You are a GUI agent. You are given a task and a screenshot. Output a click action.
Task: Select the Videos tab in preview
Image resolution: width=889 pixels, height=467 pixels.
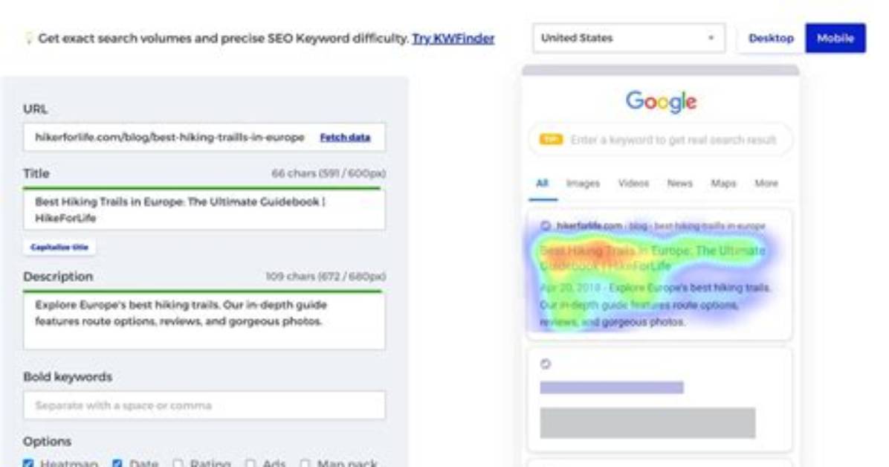tap(633, 183)
